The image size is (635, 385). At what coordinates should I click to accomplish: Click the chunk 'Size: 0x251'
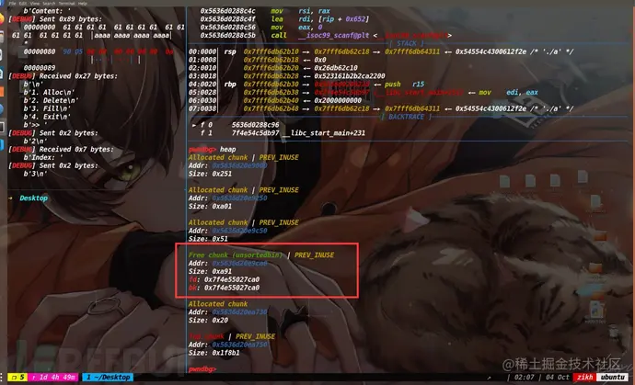210,174
